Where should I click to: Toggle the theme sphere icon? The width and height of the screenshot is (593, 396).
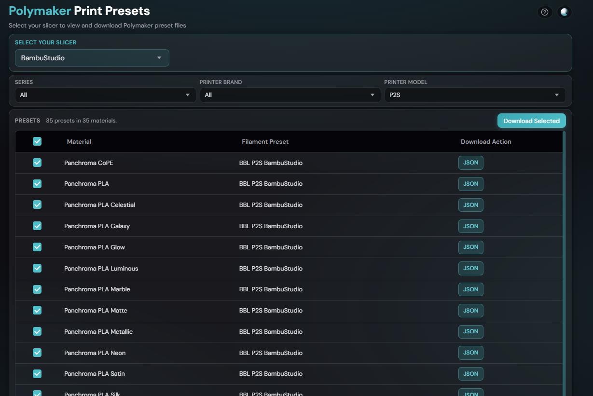pyautogui.click(x=565, y=13)
